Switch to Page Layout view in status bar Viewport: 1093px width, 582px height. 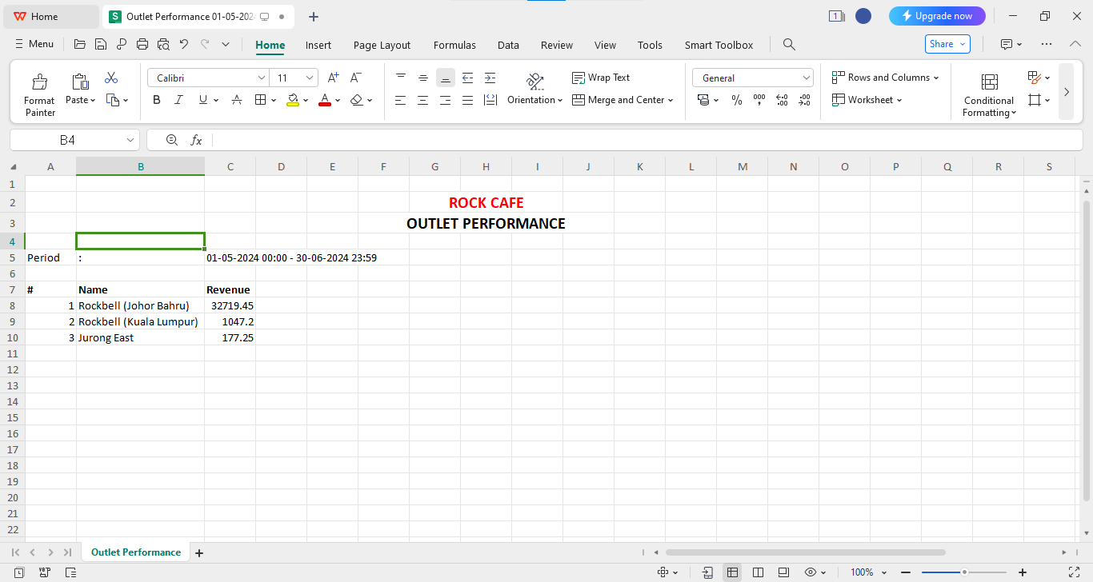coord(783,572)
